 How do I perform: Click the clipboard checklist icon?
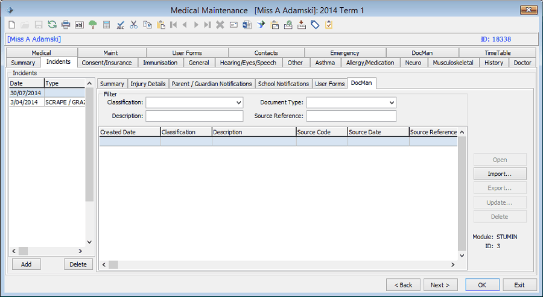[329, 25]
